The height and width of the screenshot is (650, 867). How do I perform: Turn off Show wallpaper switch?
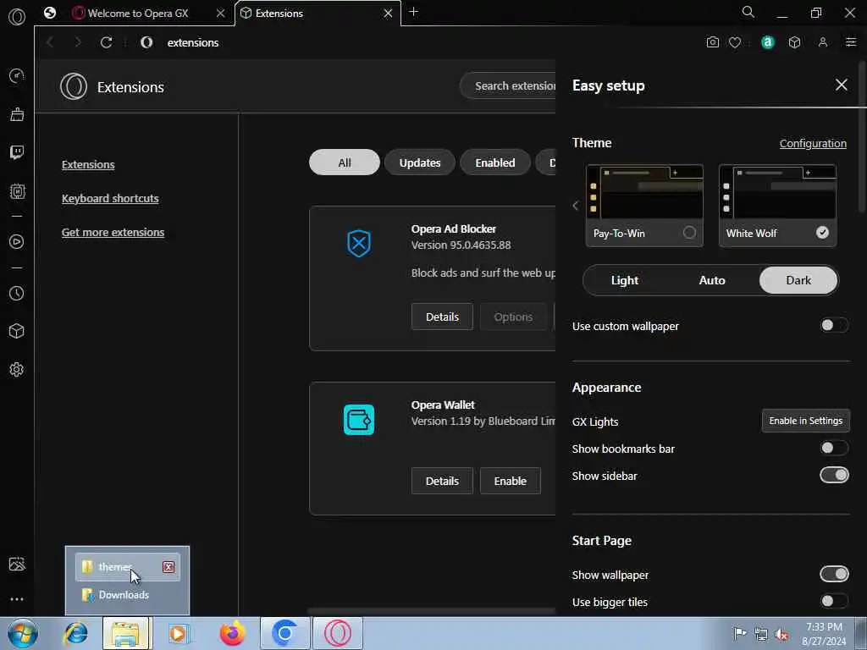tap(834, 575)
